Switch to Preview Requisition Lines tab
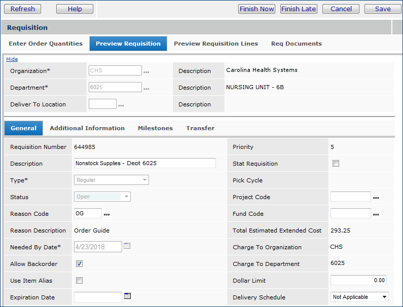403x307 pixels. 215,44
